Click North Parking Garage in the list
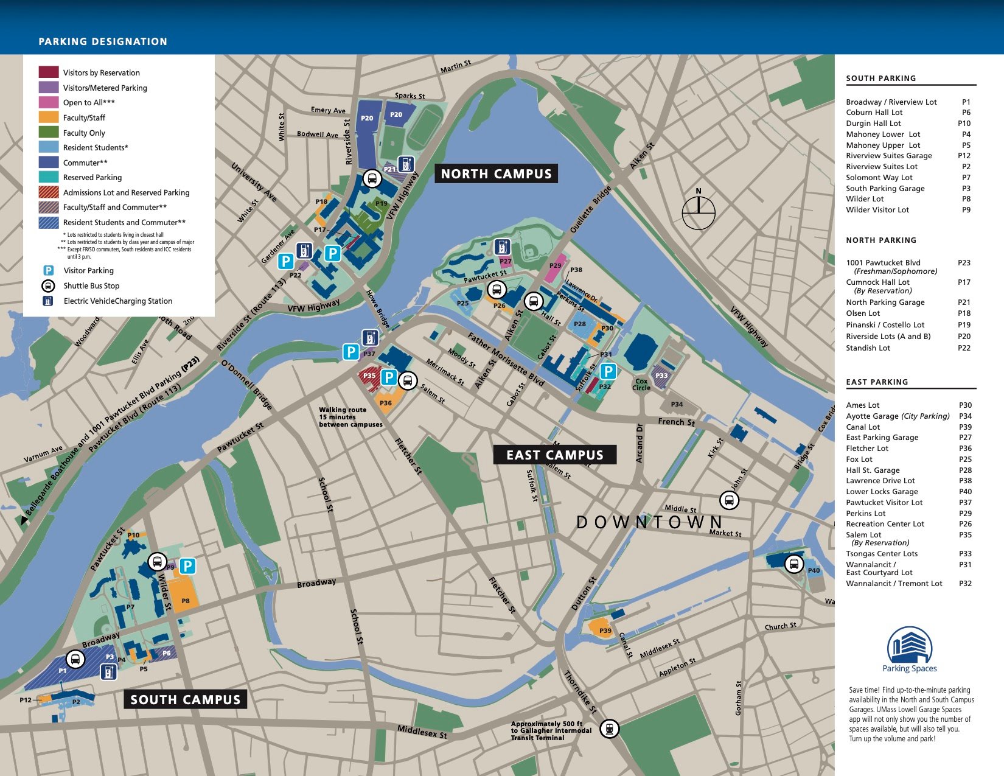This screenshot has width=1004, height=776. [885, 302]
